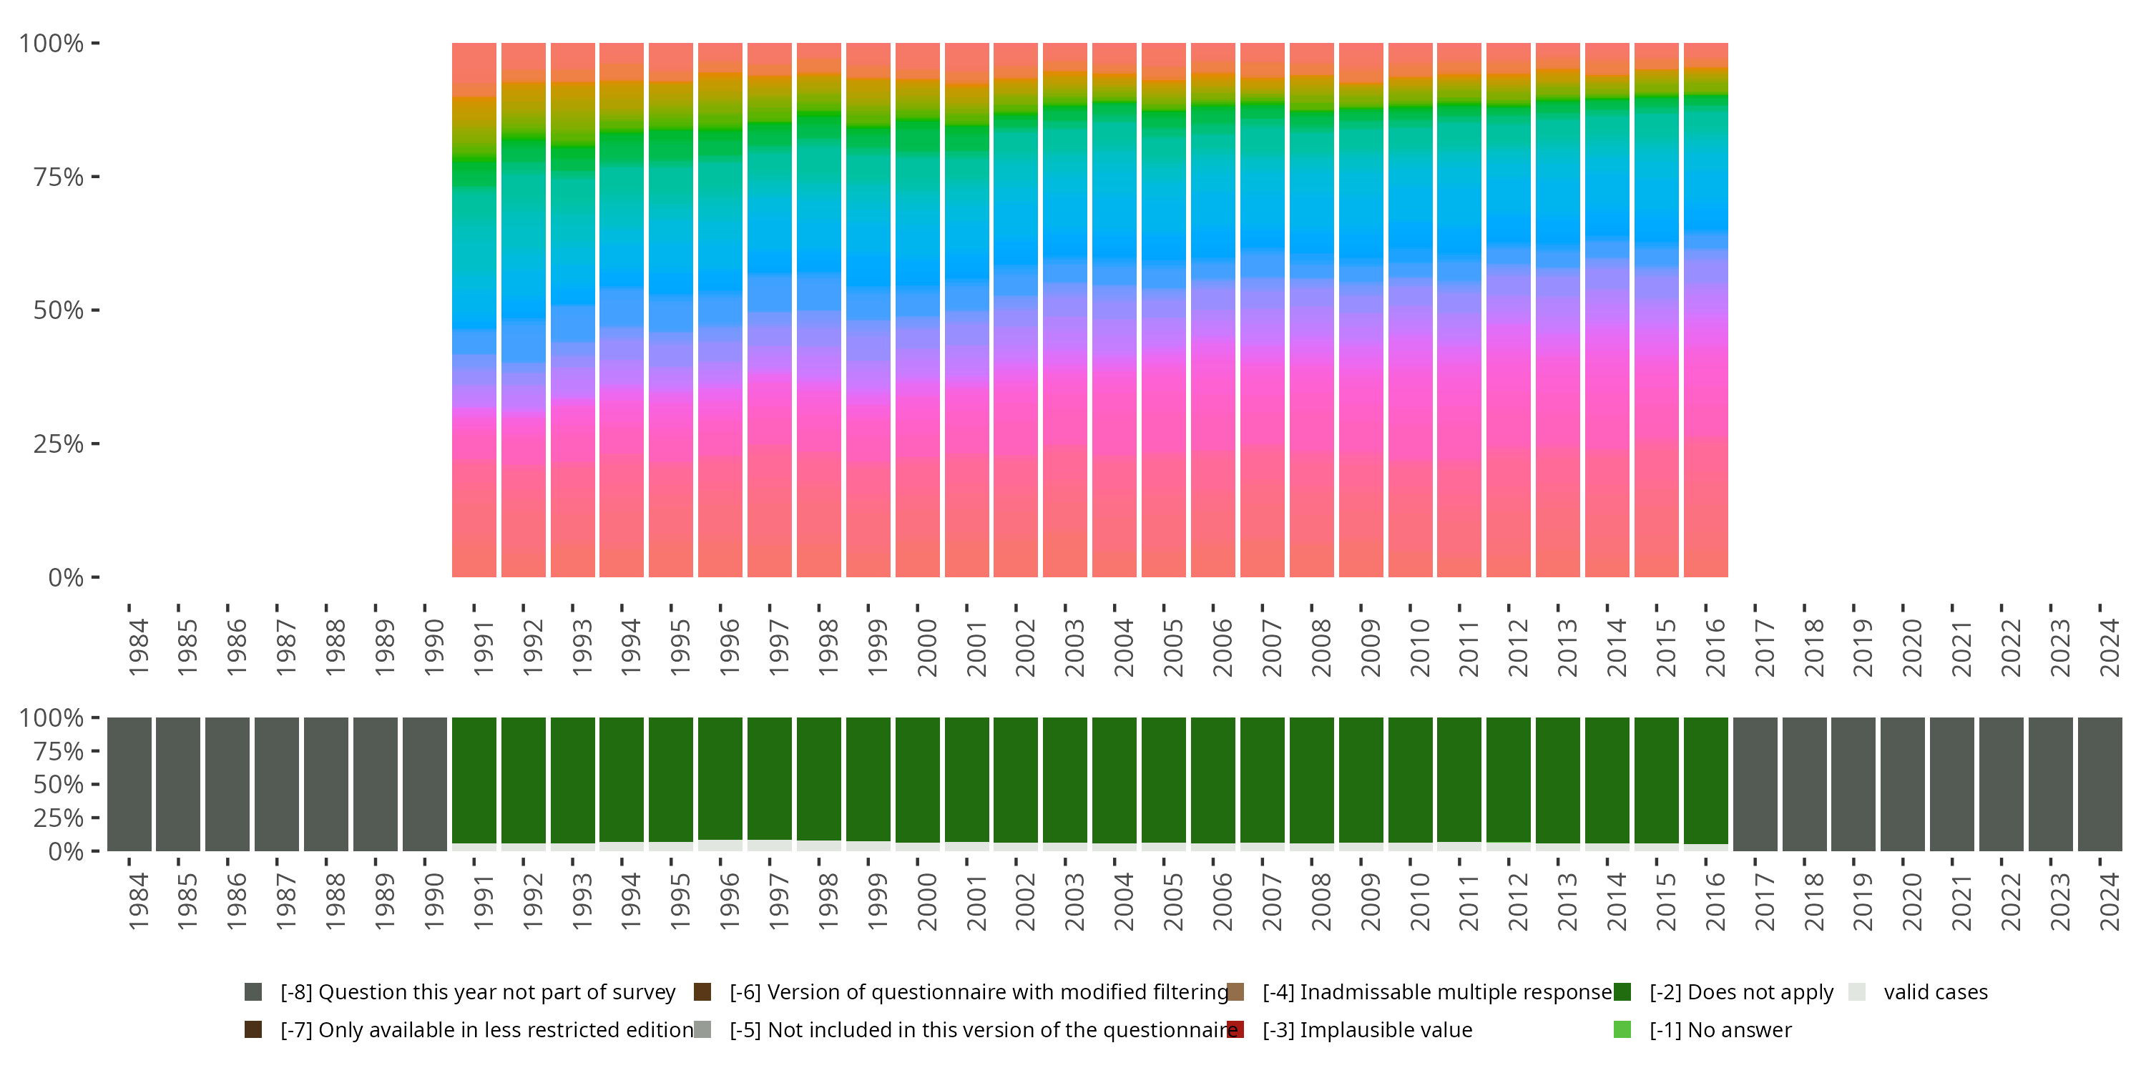The height and width of the screenshot is (1073, 2146).
Task: Click the 2003 stacked bar in top chart
Action: point(1064,310)
